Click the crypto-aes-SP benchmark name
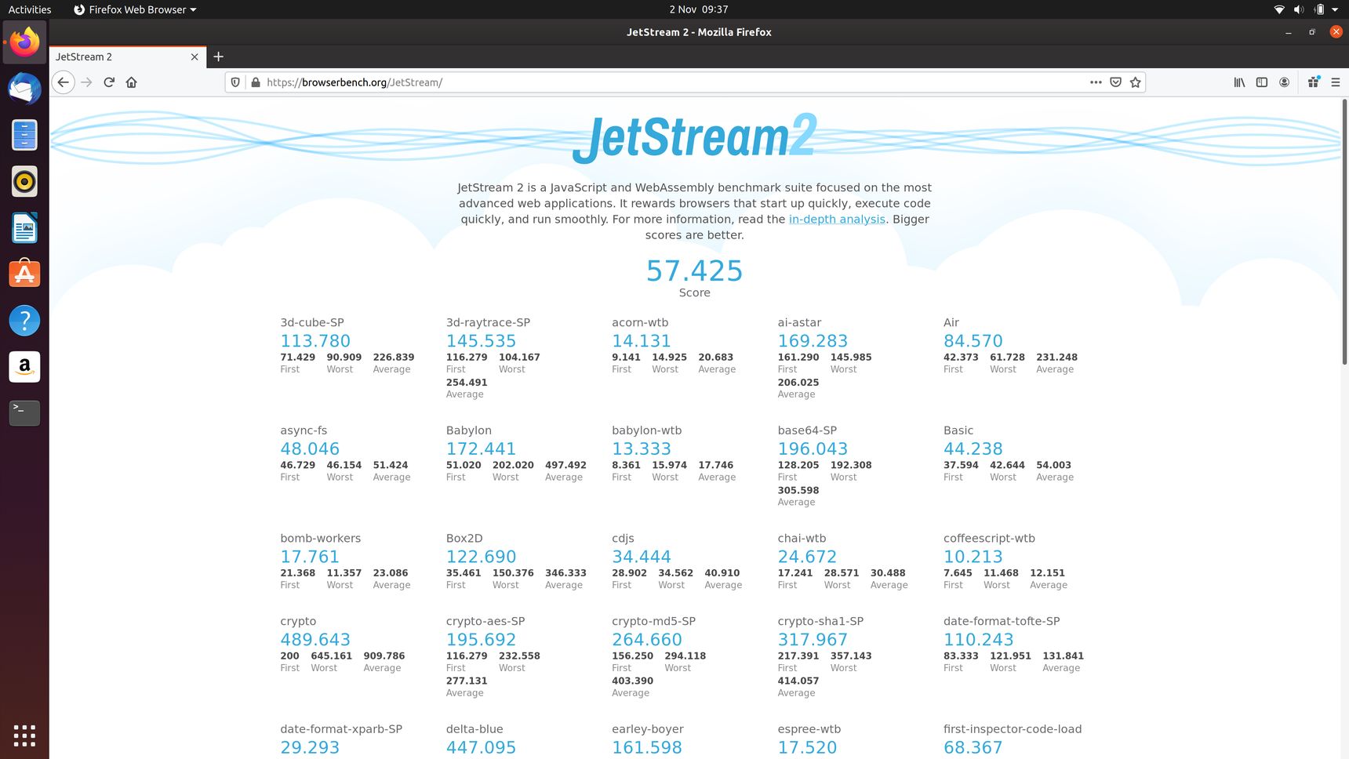1349x759 pixels. pos(485,622)
